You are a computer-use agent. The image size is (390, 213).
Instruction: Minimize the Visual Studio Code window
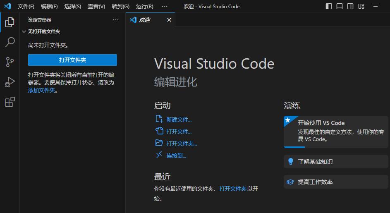pyautogui.click(x=376, y=7)
